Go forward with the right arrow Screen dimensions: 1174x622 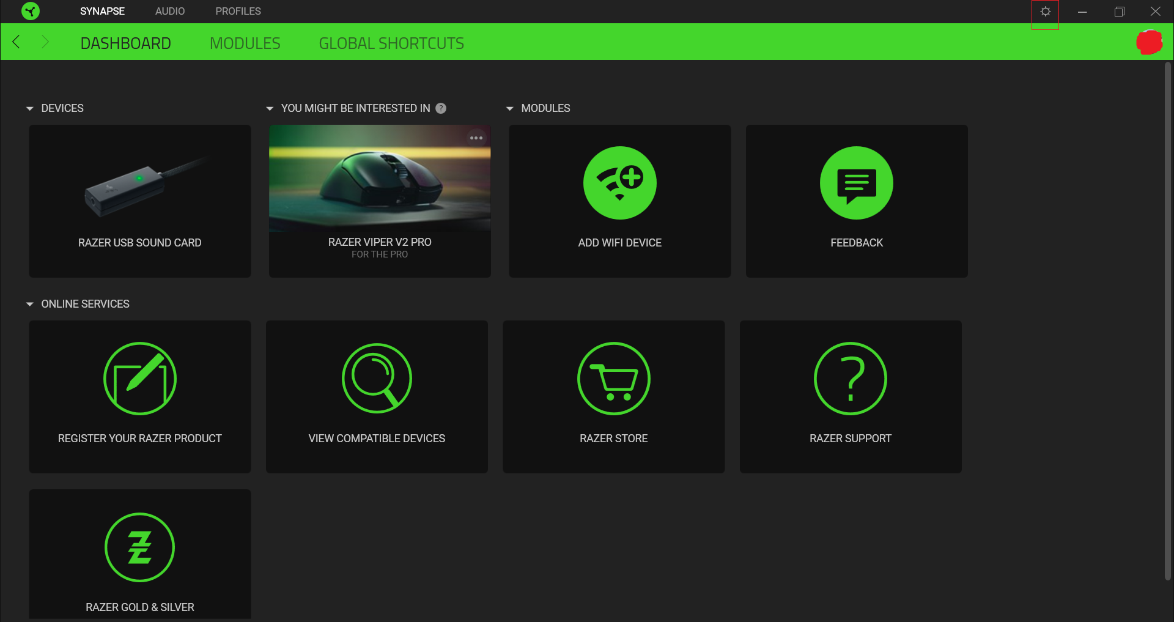click(45, 42)
